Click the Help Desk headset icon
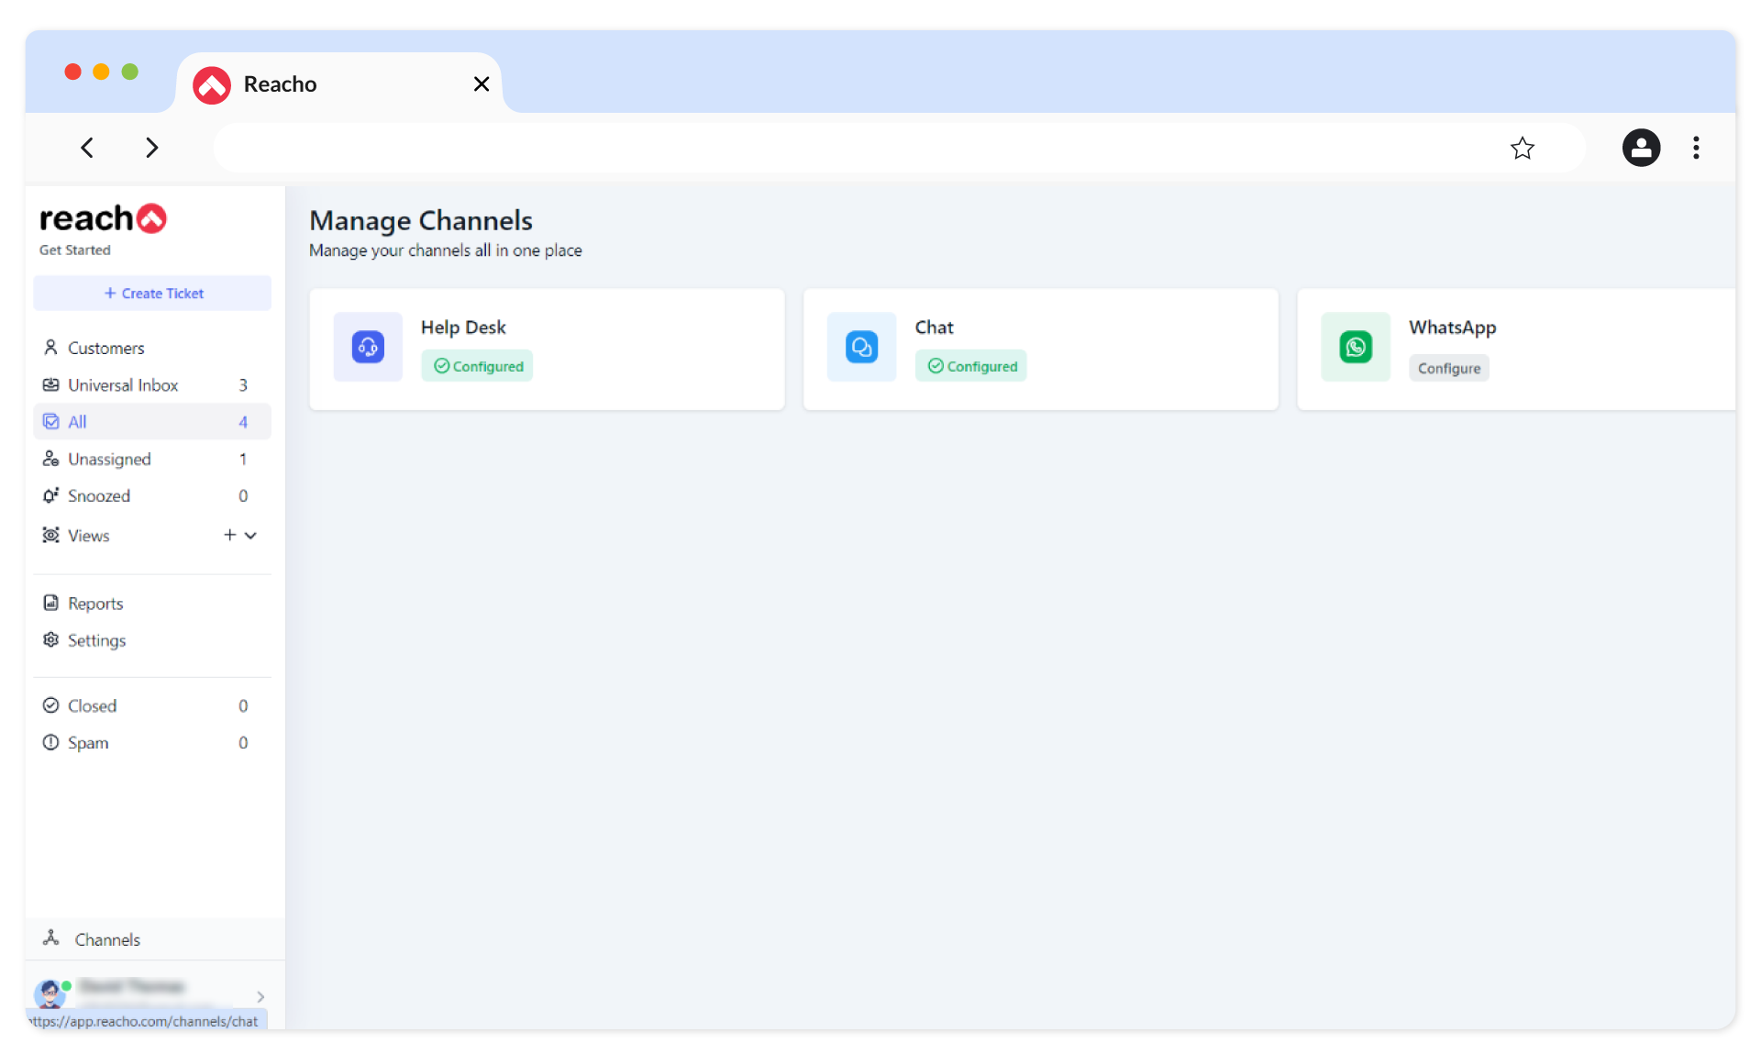This screenshot has width=1761, height=1054. pos(368,347)
